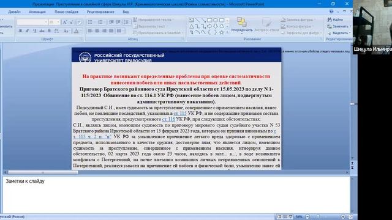Toggle text shadow formatting
Screen dimensions: 392x220
(x=49, y=31)
